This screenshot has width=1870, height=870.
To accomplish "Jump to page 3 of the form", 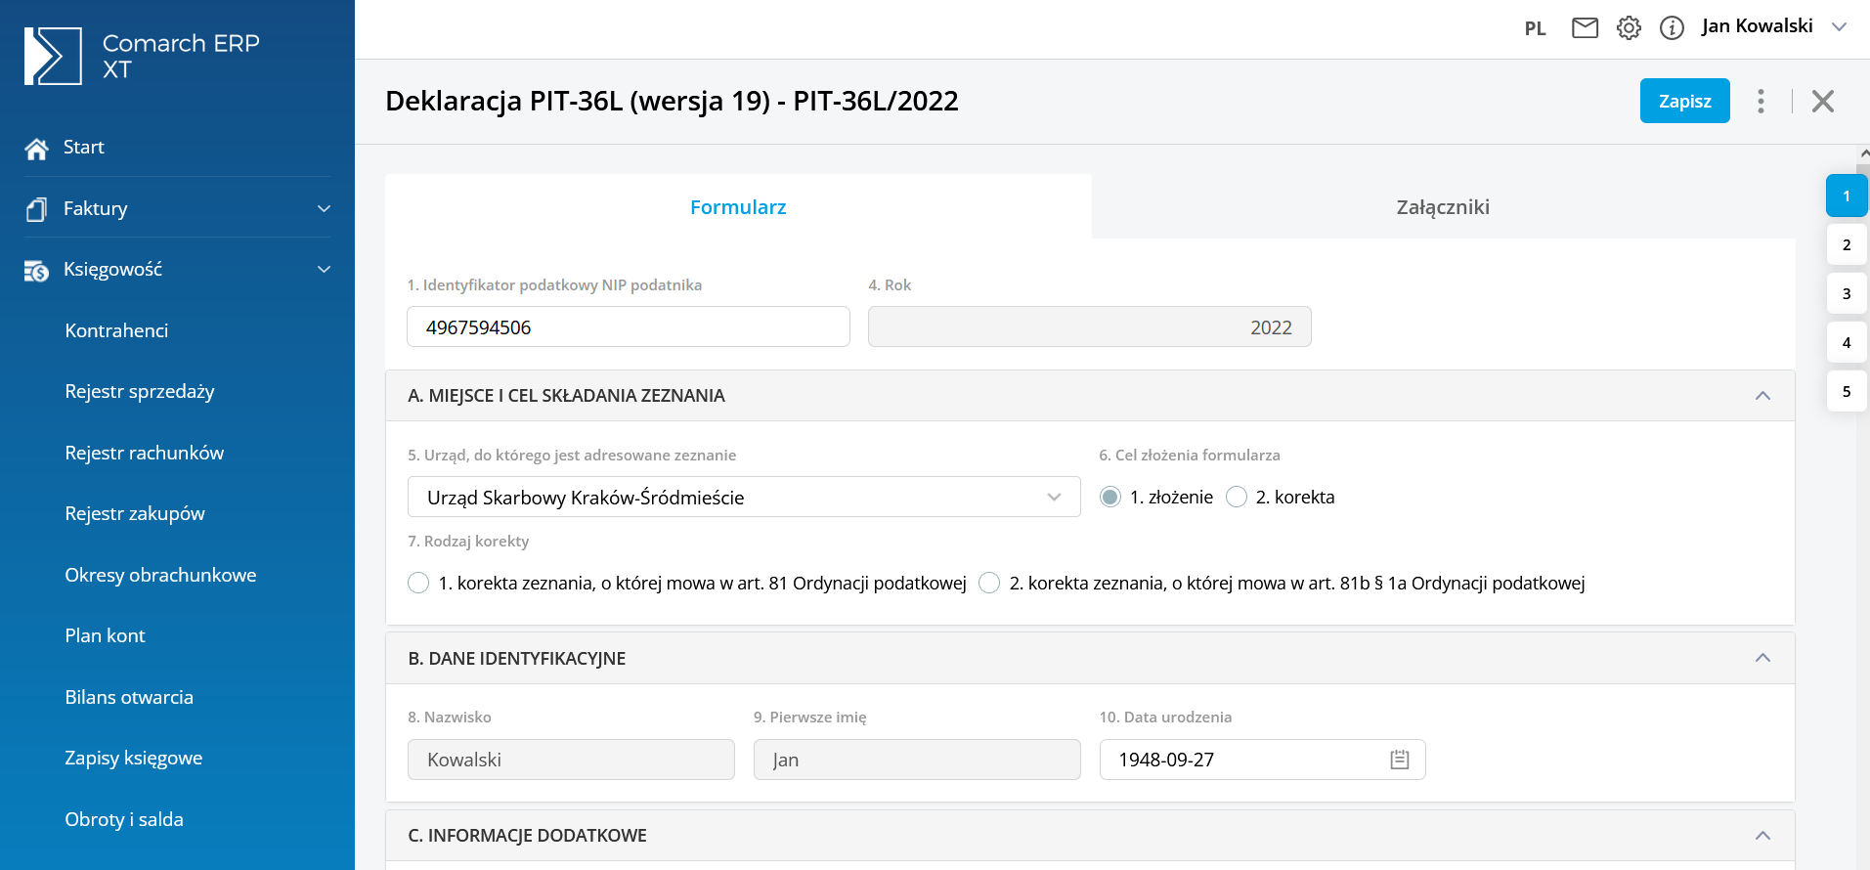I will click(x=1846, y=293).
